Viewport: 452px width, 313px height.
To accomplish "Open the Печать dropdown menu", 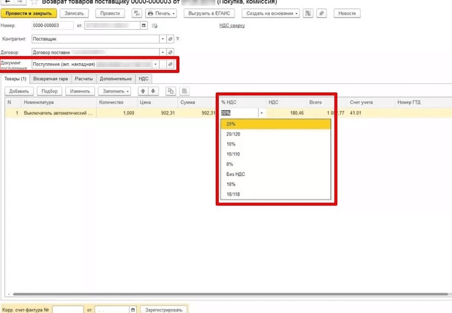I will tap(161, 13).
